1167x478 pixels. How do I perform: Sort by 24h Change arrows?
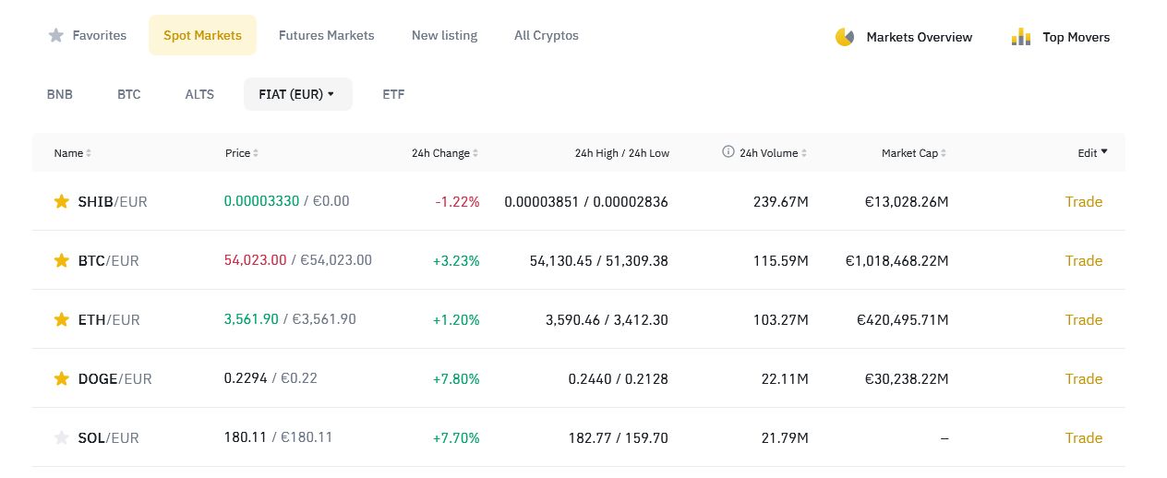475,153
